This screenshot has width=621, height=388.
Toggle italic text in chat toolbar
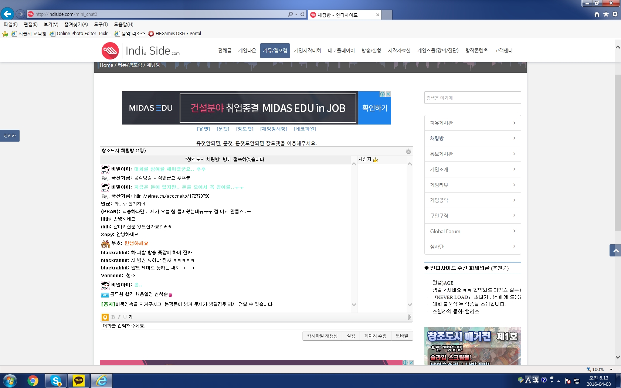click(x=119, y=317)
